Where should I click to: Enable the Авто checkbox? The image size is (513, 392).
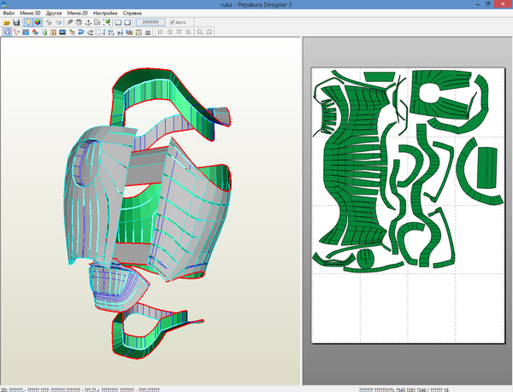coord(173,22)
